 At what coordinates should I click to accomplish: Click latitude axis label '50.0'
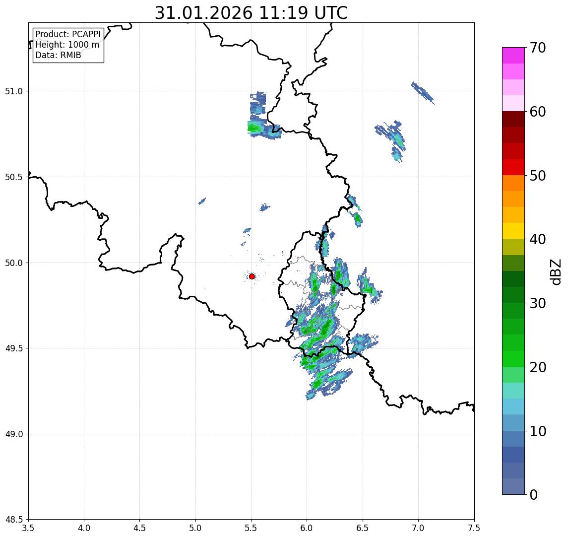click(14, 263)
